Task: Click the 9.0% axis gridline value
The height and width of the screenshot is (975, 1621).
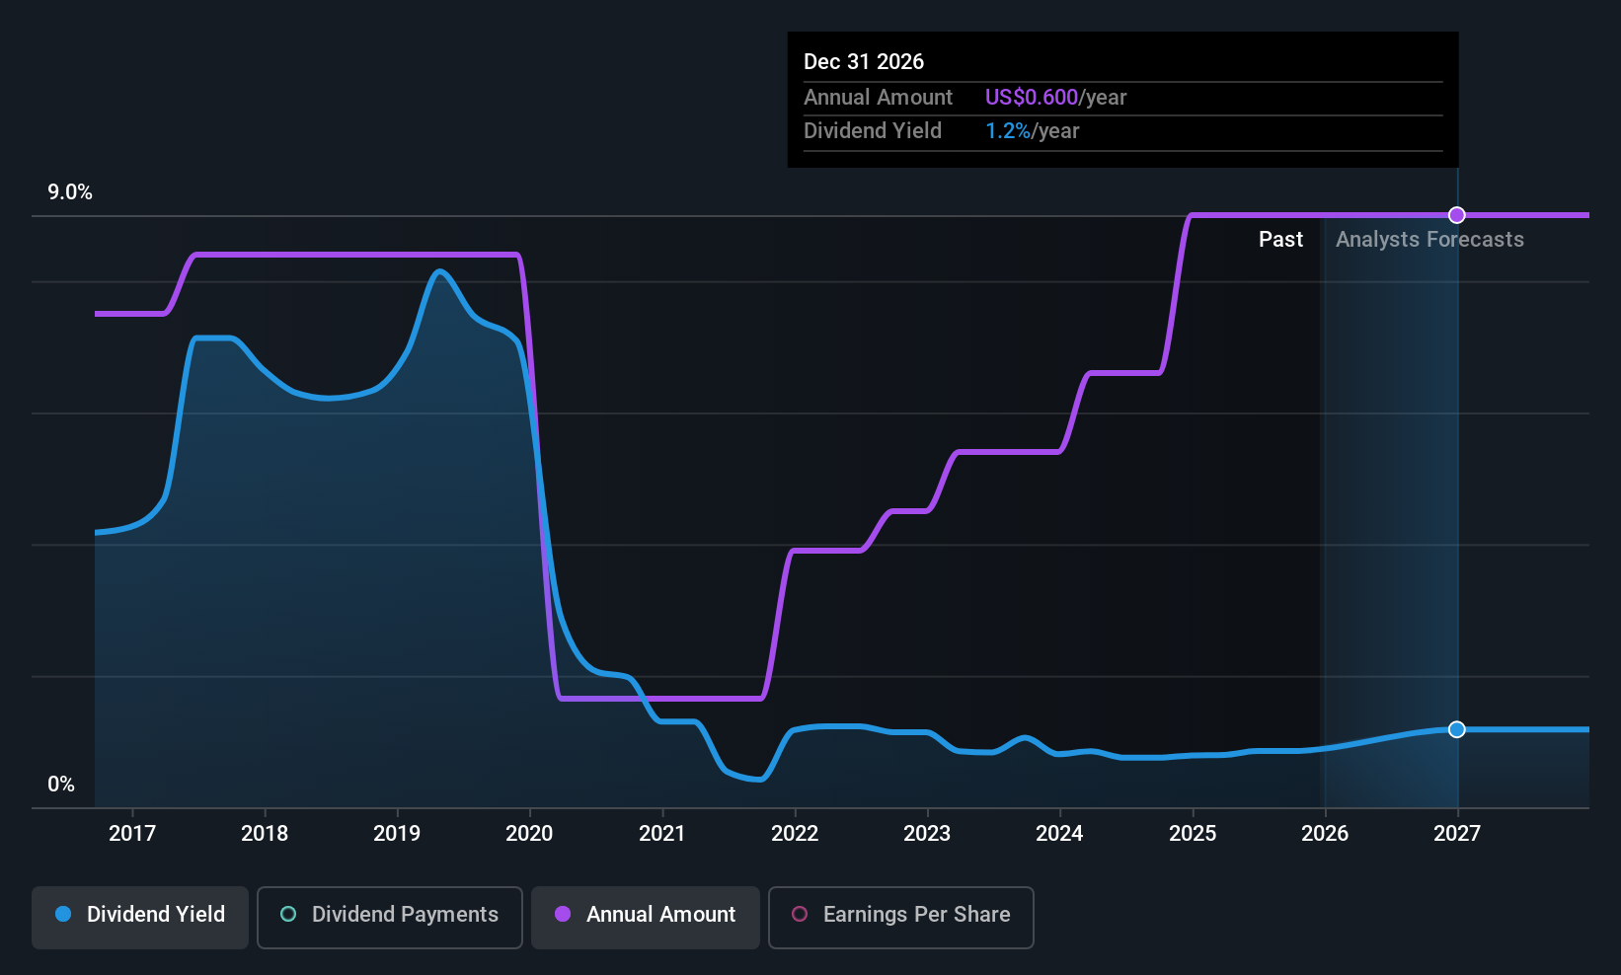Action: click(x=70, y=192)
